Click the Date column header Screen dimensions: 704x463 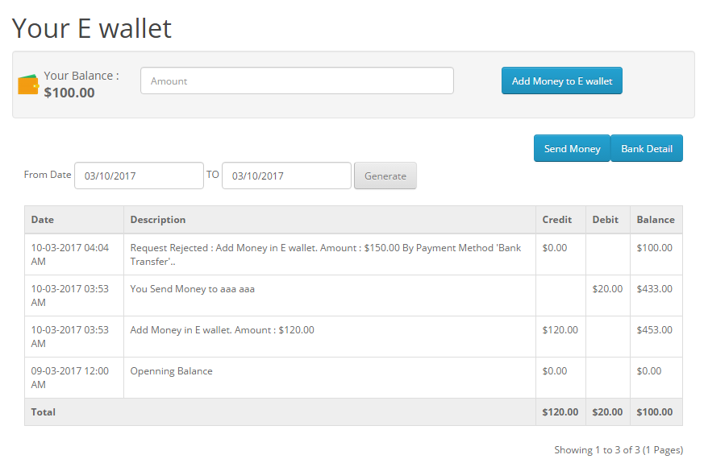tap(43, 220)
